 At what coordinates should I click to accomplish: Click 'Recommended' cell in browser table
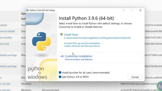[51, 90]
